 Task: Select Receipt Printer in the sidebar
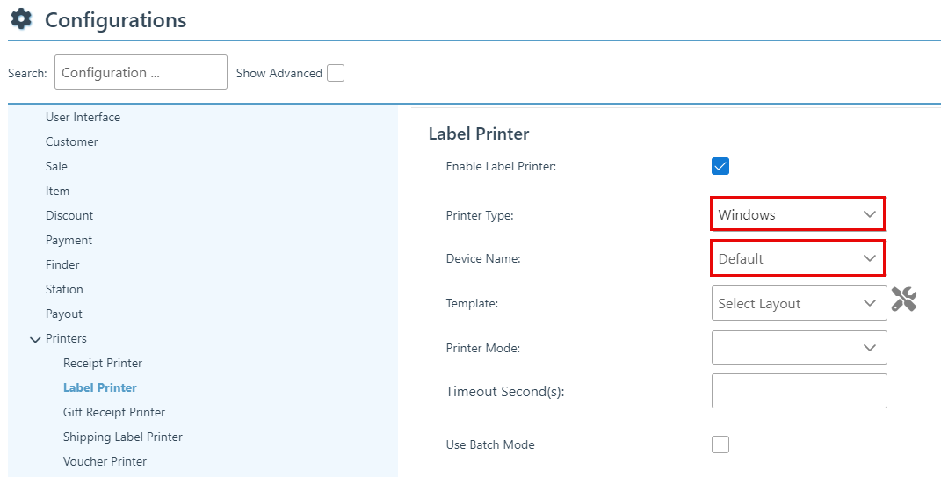coord(103,363)
